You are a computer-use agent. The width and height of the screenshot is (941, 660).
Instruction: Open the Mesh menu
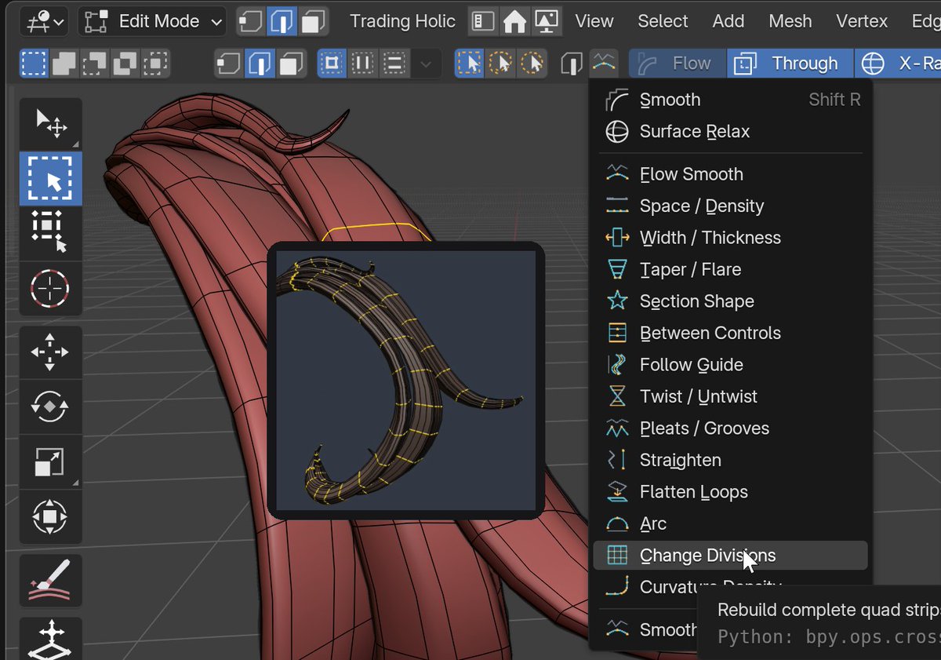(x=790, y=21)
